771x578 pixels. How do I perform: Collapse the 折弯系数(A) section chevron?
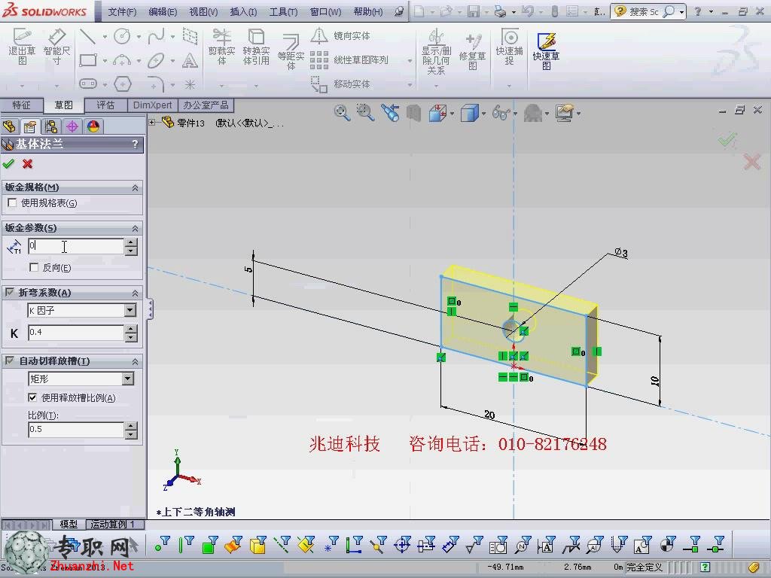135,293
